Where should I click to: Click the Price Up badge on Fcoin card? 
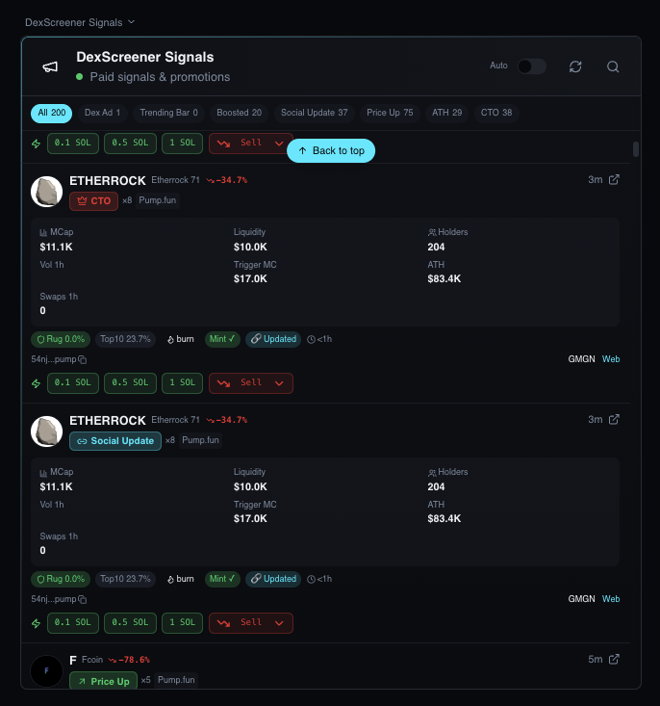(x=103, y=681)
